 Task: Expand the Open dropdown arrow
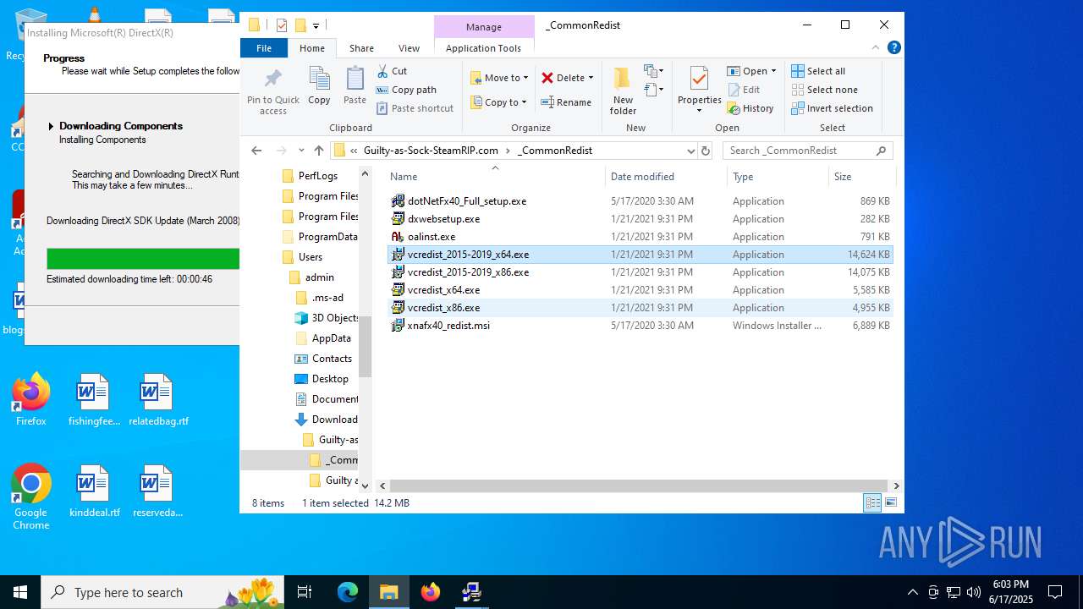click(x=773, y=71)
